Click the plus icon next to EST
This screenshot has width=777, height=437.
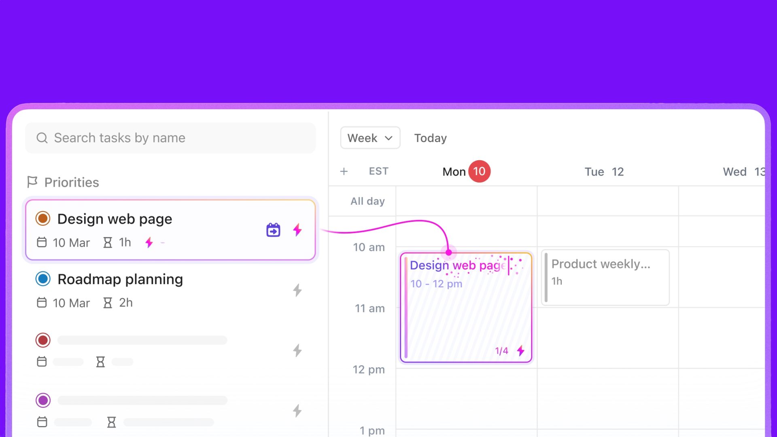click(x=344, y=172)
